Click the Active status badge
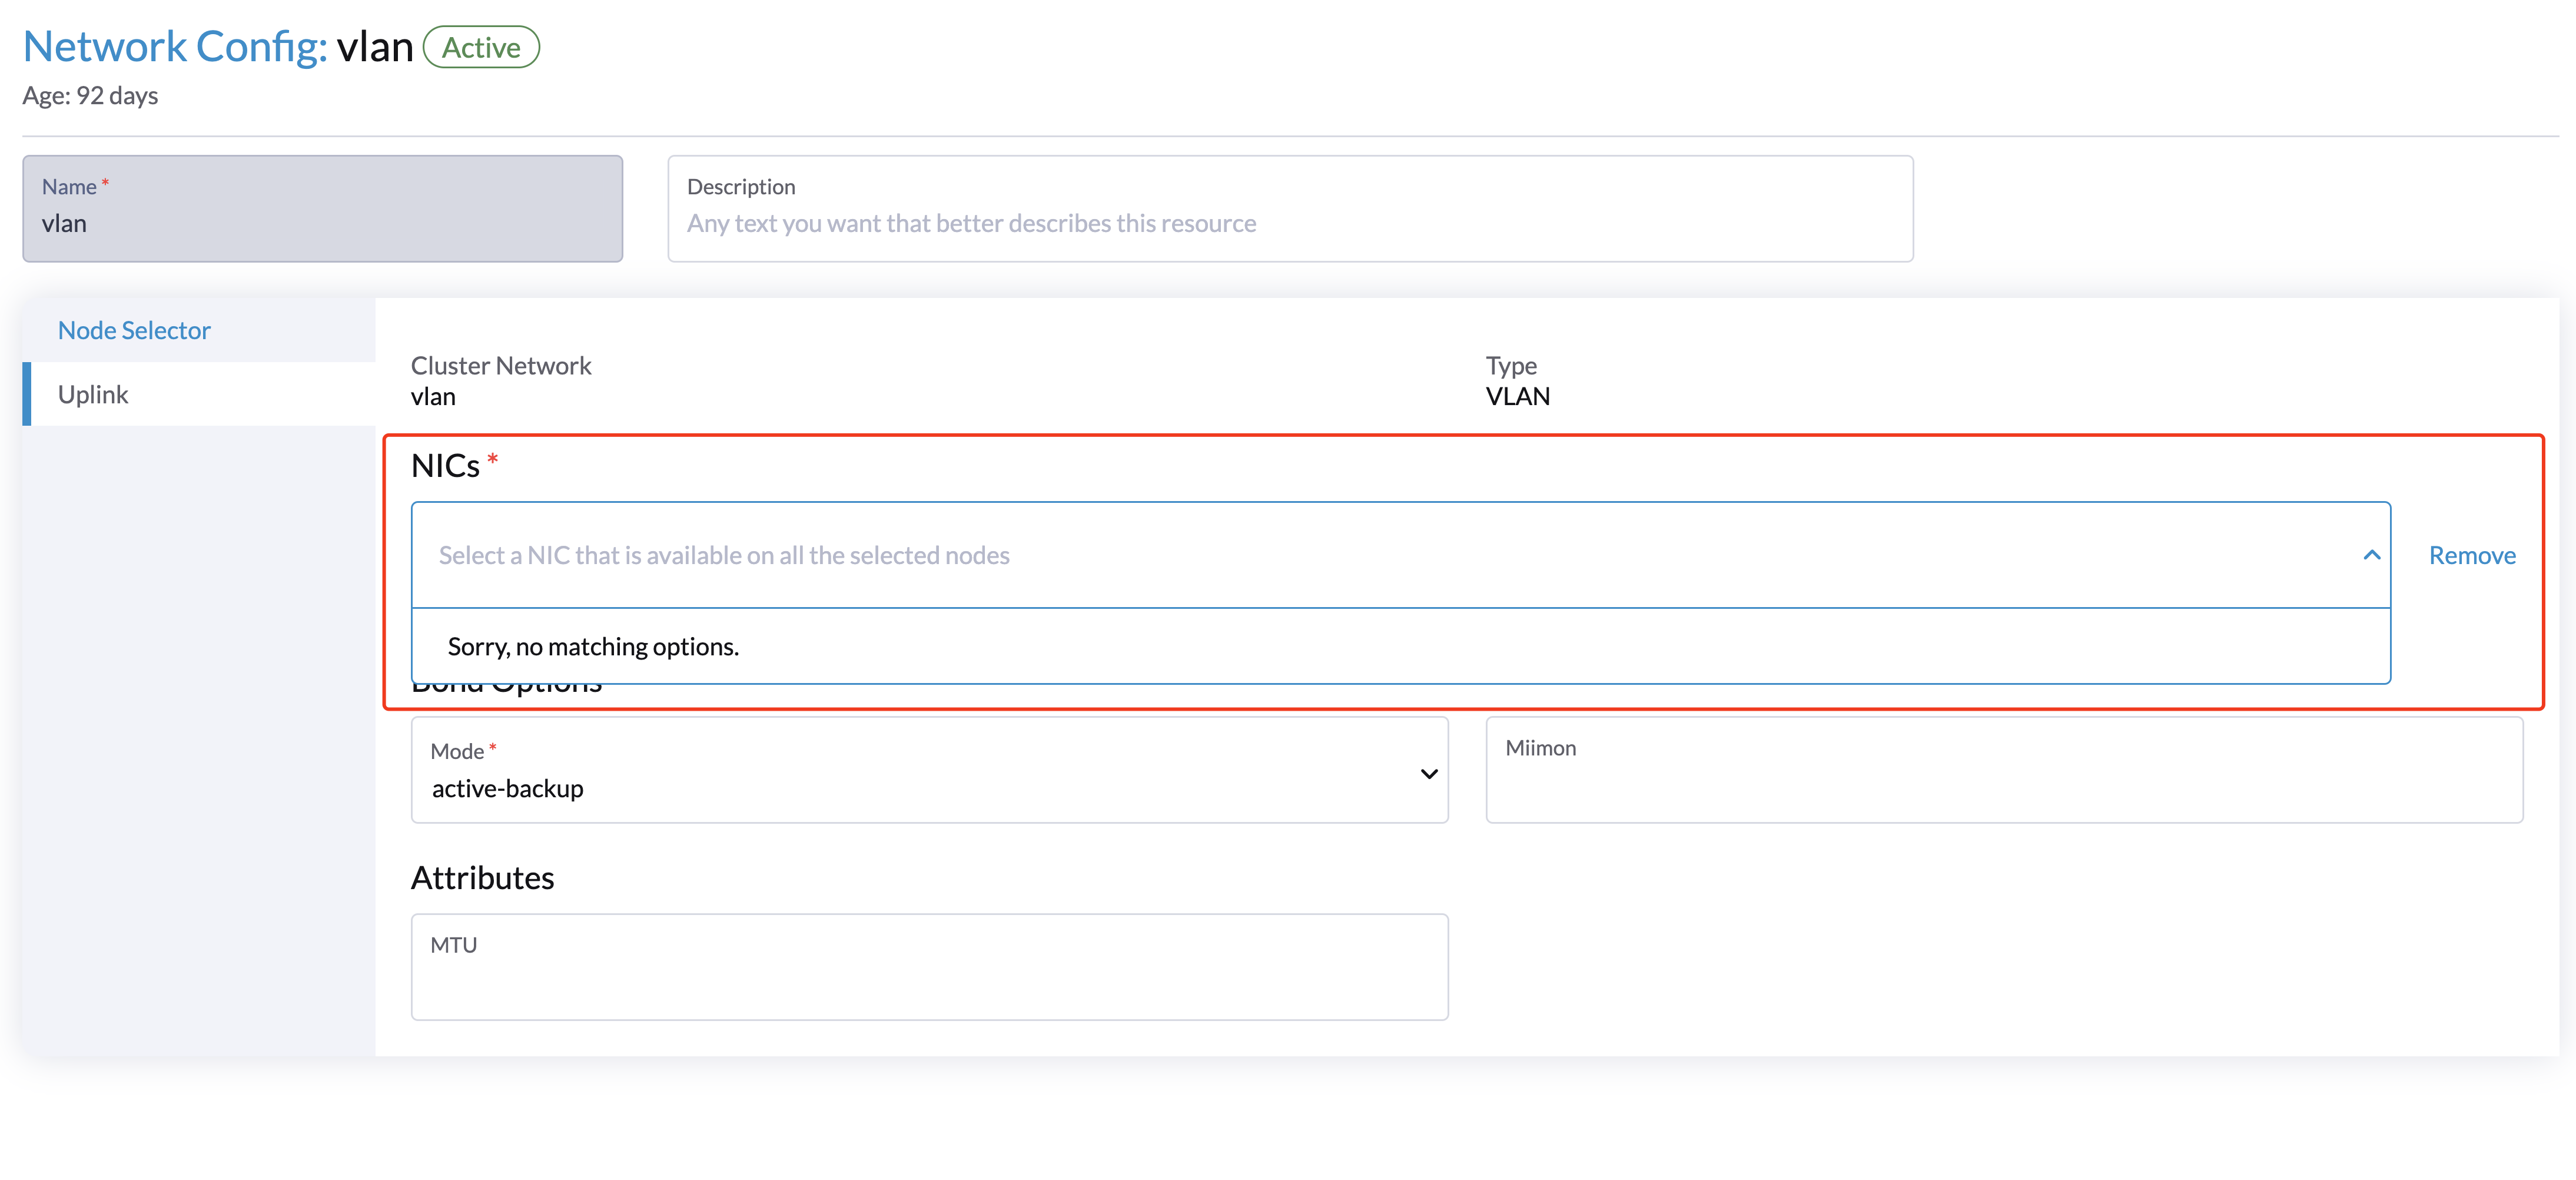Screen dimensions: 2576x1180 [x=481, y=47]
